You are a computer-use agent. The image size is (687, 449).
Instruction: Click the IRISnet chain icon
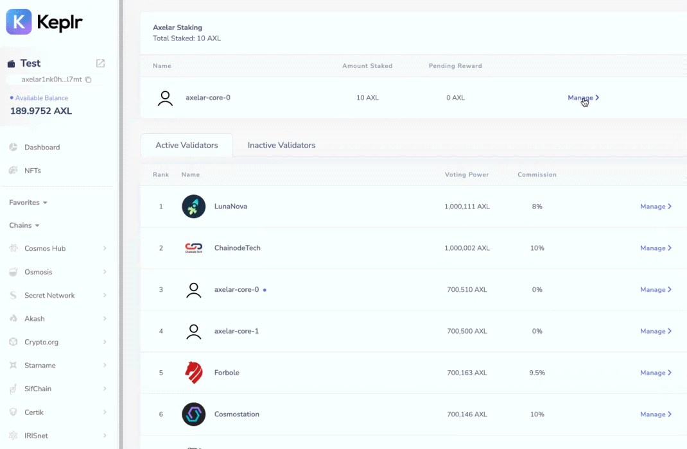tap(13, 436)
